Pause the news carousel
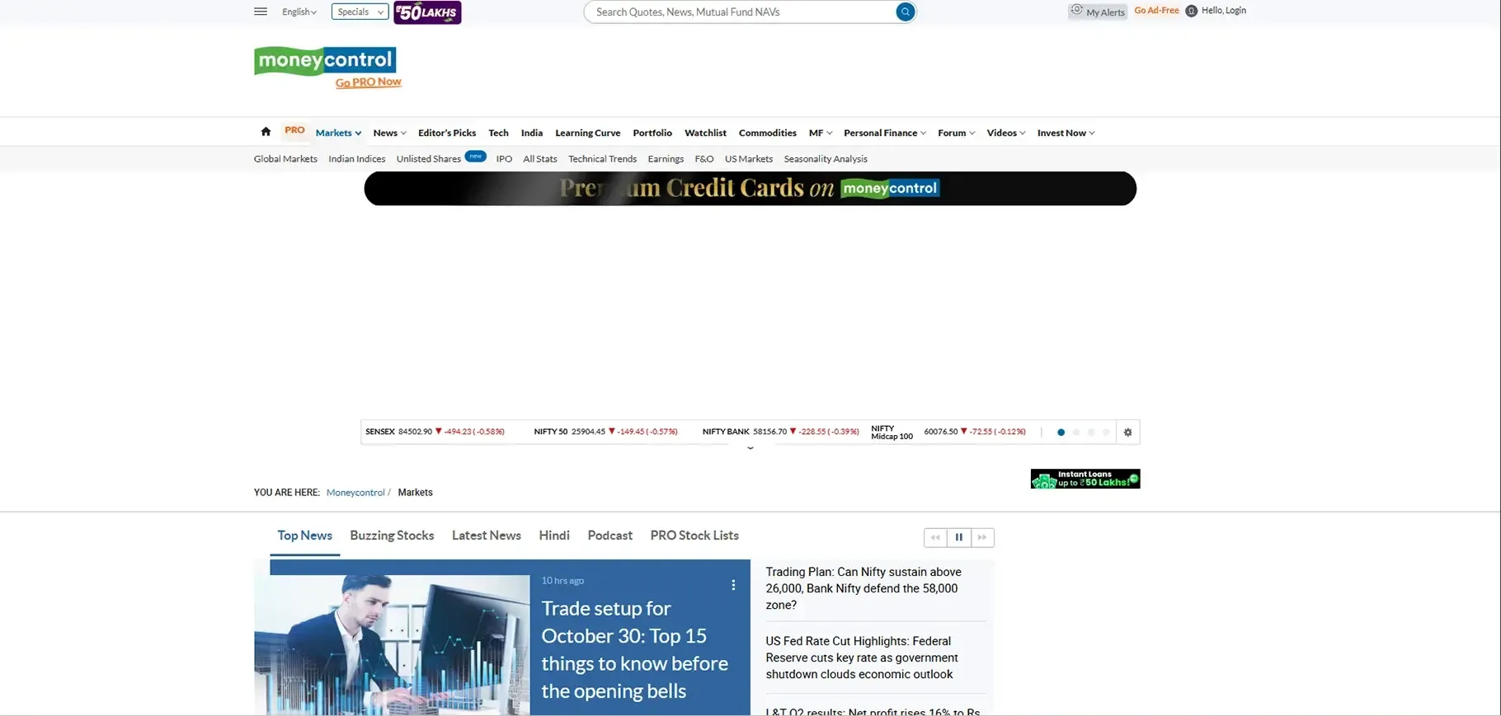The width and height of the screenshot is (1501, 716). point(958,537)
